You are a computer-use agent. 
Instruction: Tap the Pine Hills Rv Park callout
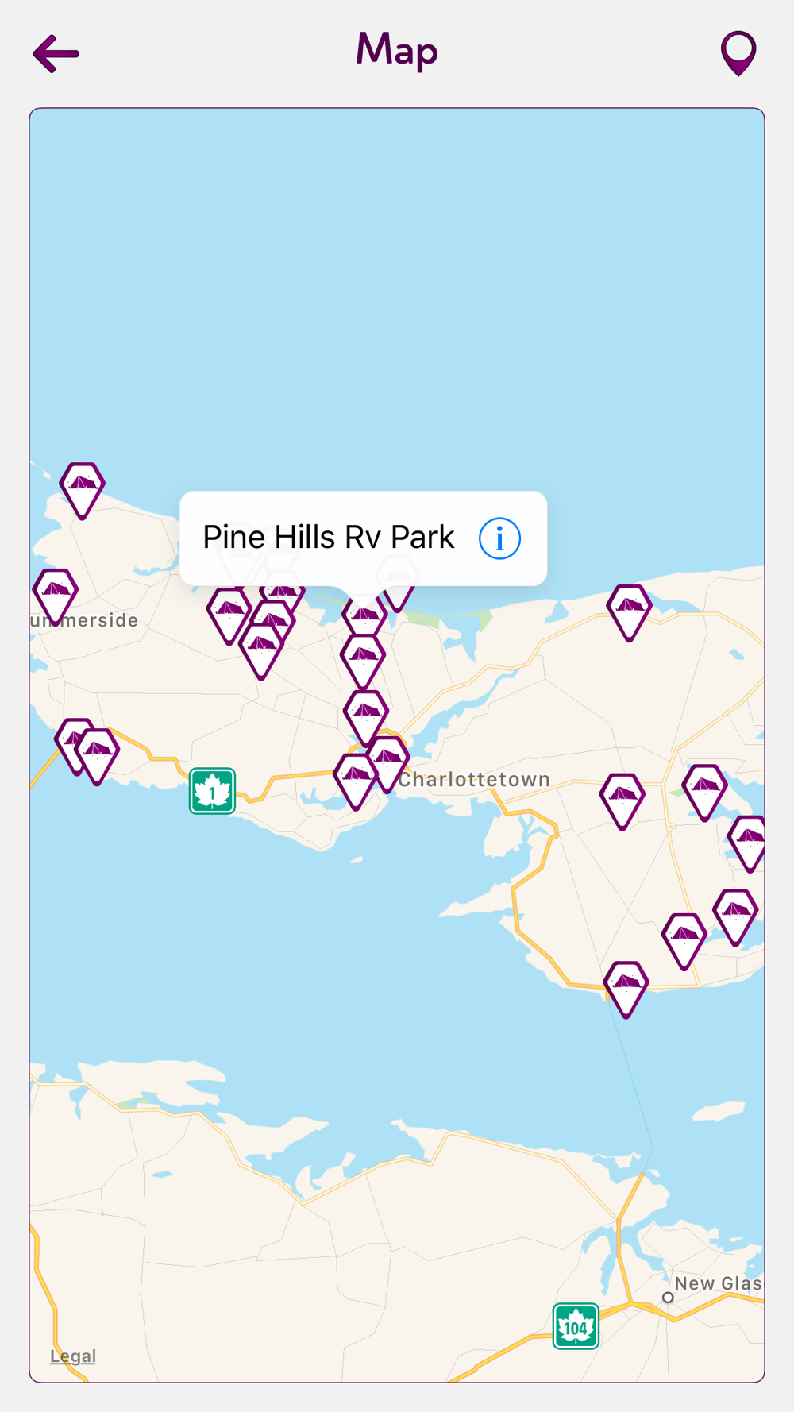point(363,538)
